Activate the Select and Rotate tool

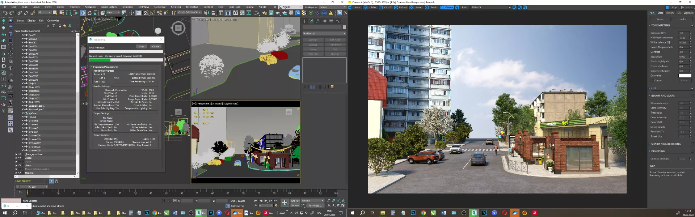pos(89,13)
